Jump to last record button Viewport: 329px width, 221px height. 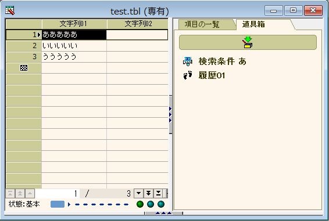pyautogui.click(x=159, y=193)
